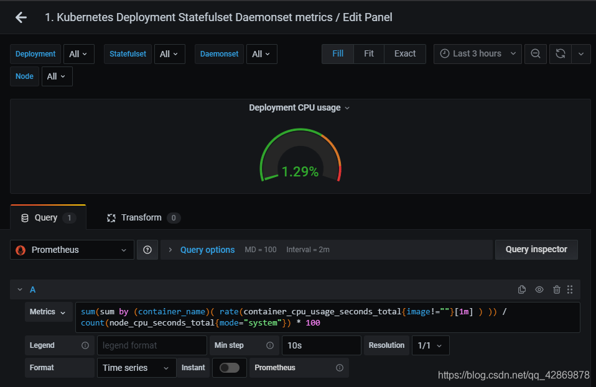Collapse query row A
Viewport: 596px width, 387px height.
point(20,289)
